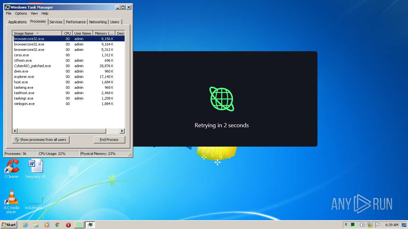
Task: Select the taskhost.exe process
Action: [69, 93]
